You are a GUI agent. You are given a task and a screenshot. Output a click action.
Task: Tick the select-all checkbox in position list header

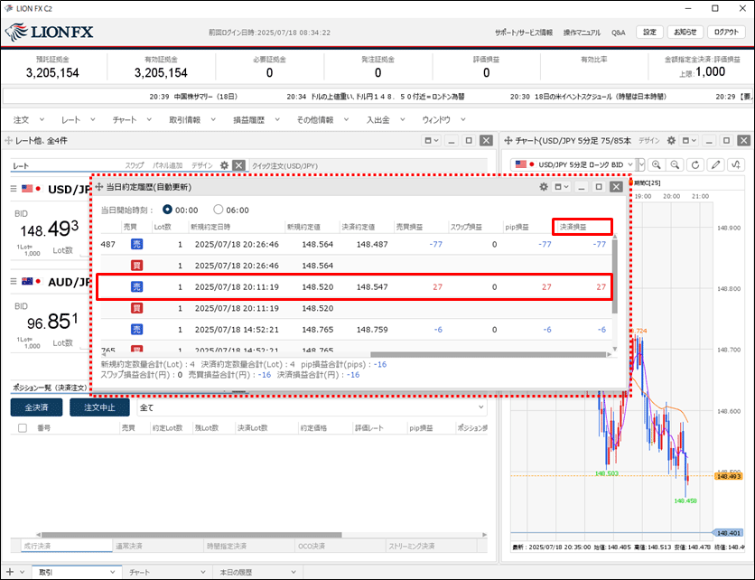[x=22, y=428]
